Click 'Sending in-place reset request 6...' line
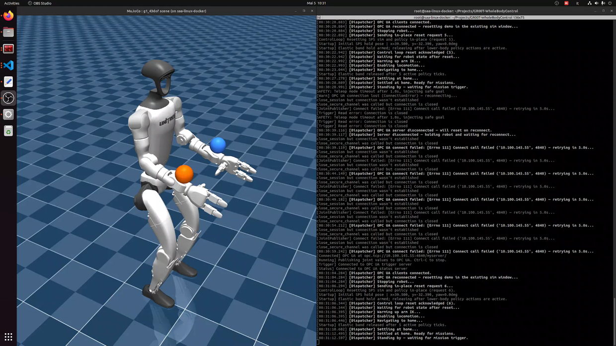616x346 pixels. pos(385,286)
